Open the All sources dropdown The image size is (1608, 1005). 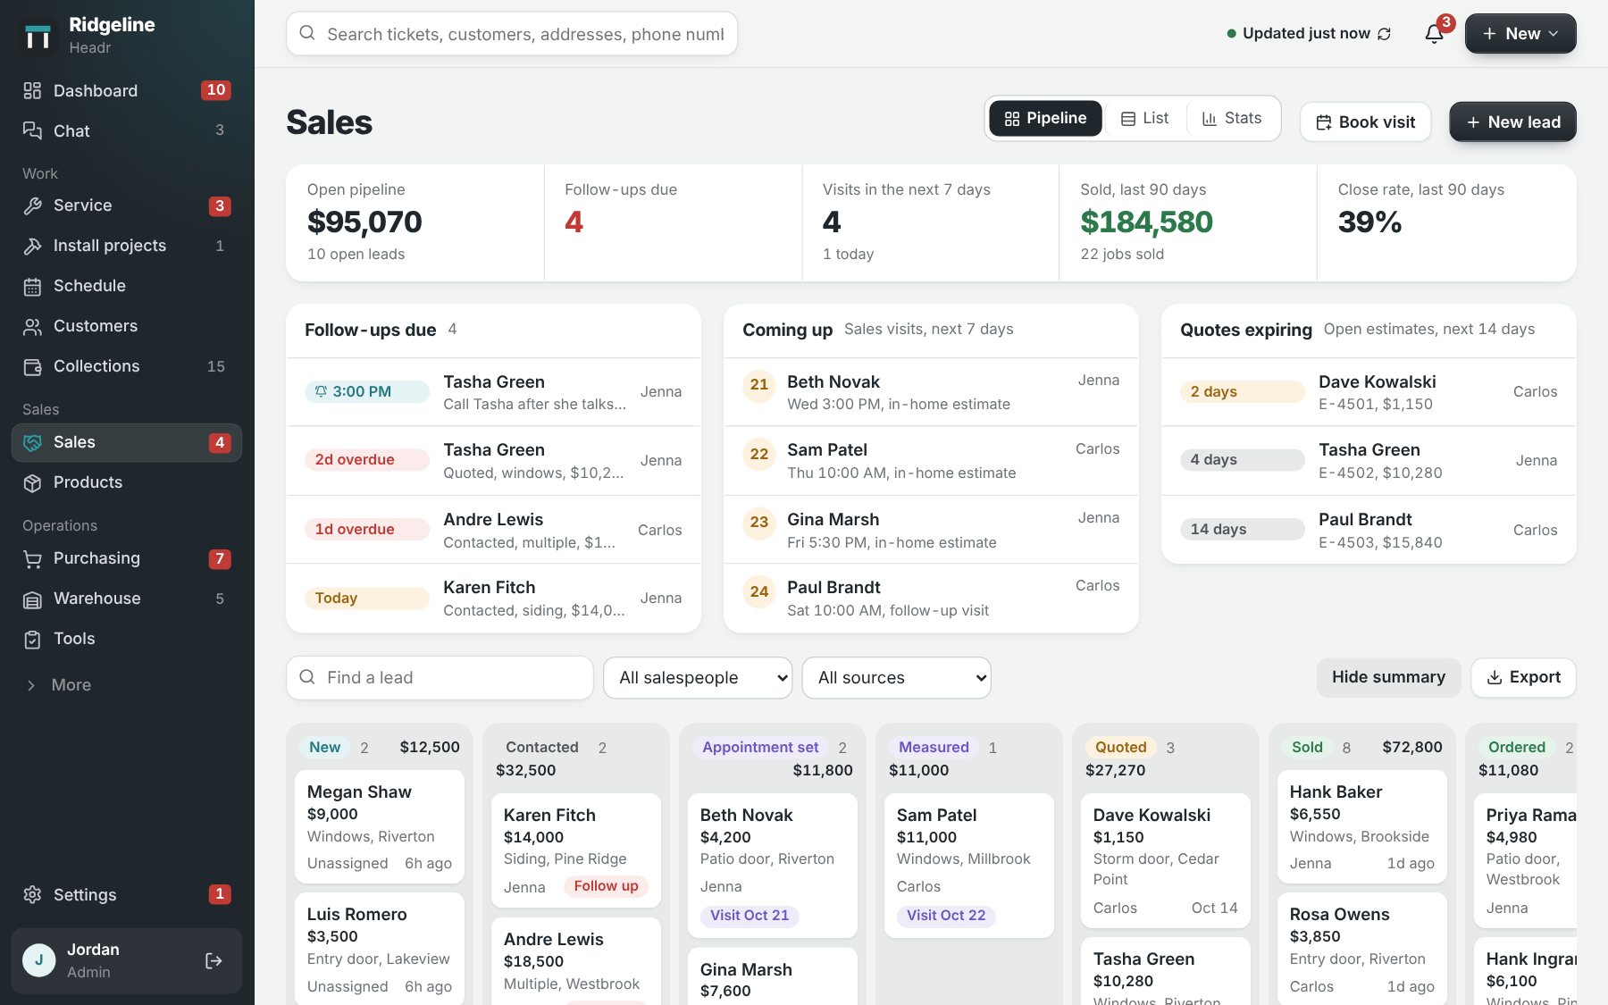click(x=896, y=678)
